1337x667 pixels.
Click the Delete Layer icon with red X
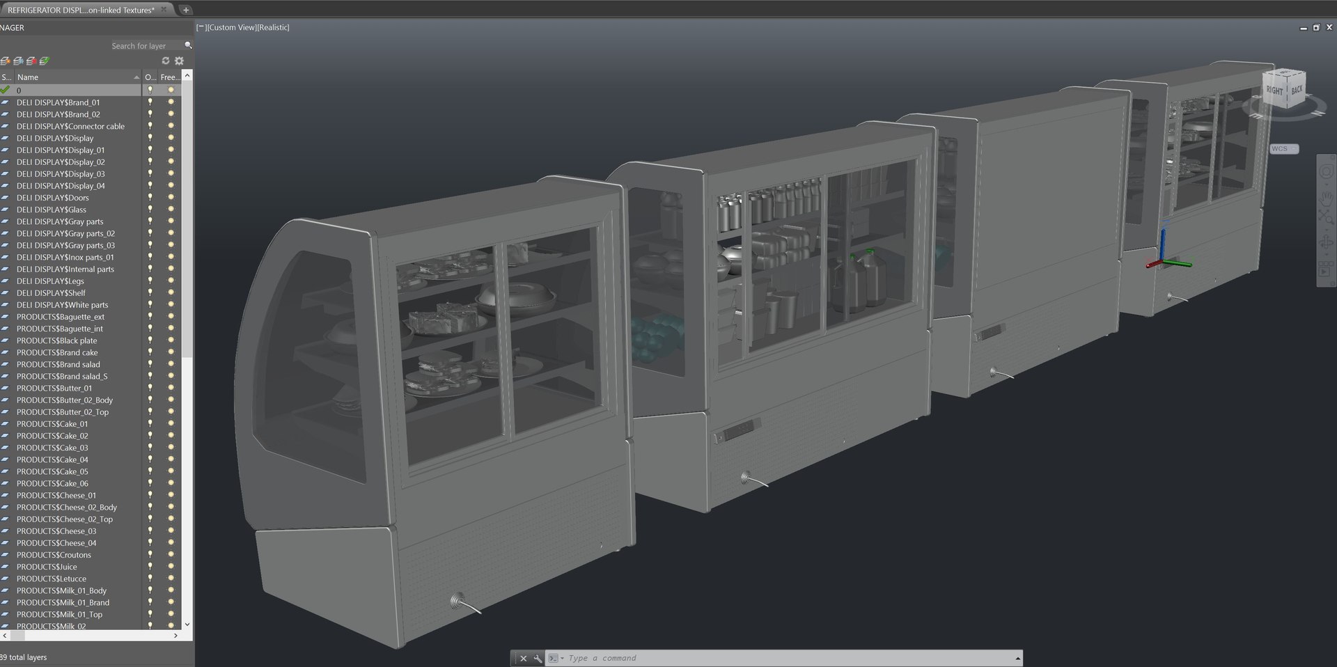pyautogui.click(x=31, y=61)
